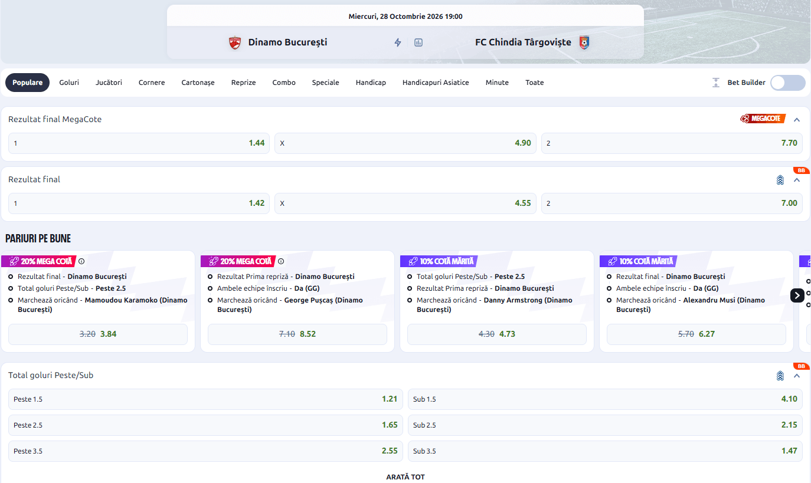Switch to the Cornere tab
Screen dimensions: 811x483
(152, 83)
